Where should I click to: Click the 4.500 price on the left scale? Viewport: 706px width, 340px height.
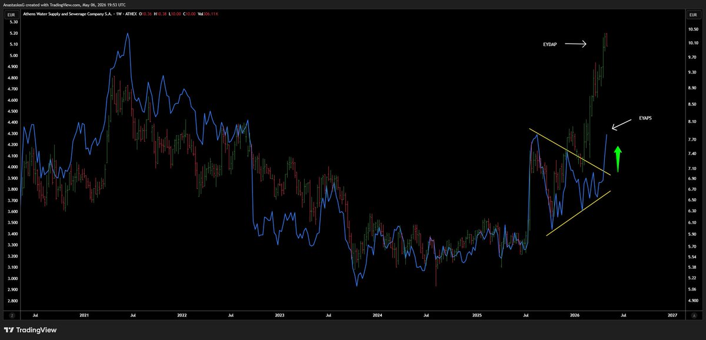(x=12, y=111)
